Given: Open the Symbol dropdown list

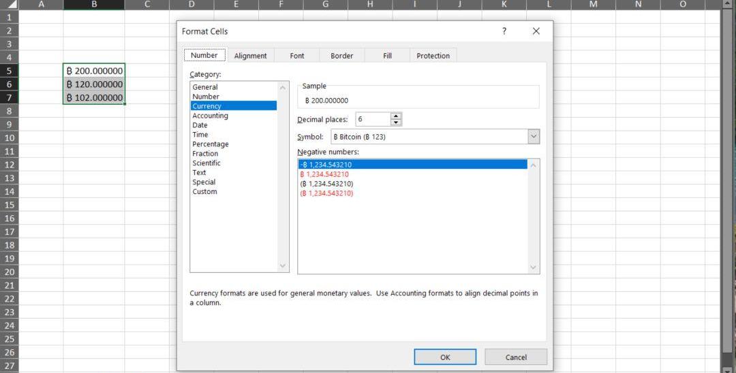Looking at the screenshot, I should (534, 137).
